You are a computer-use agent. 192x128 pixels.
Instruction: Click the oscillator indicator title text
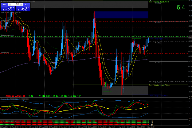click(x=15, y=99)
